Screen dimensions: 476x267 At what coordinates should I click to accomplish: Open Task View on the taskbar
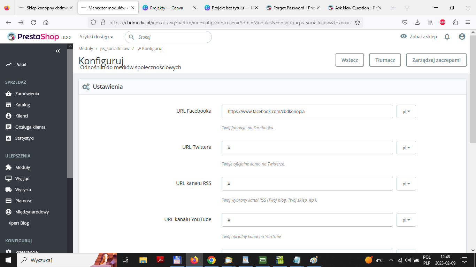pos(125,260)
